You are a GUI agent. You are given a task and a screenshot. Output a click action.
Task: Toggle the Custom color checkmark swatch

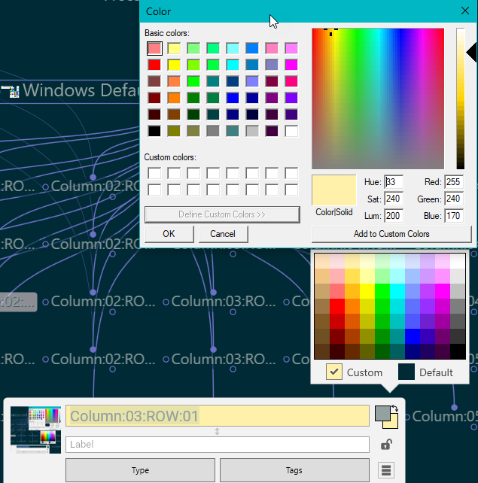(334, 372)
